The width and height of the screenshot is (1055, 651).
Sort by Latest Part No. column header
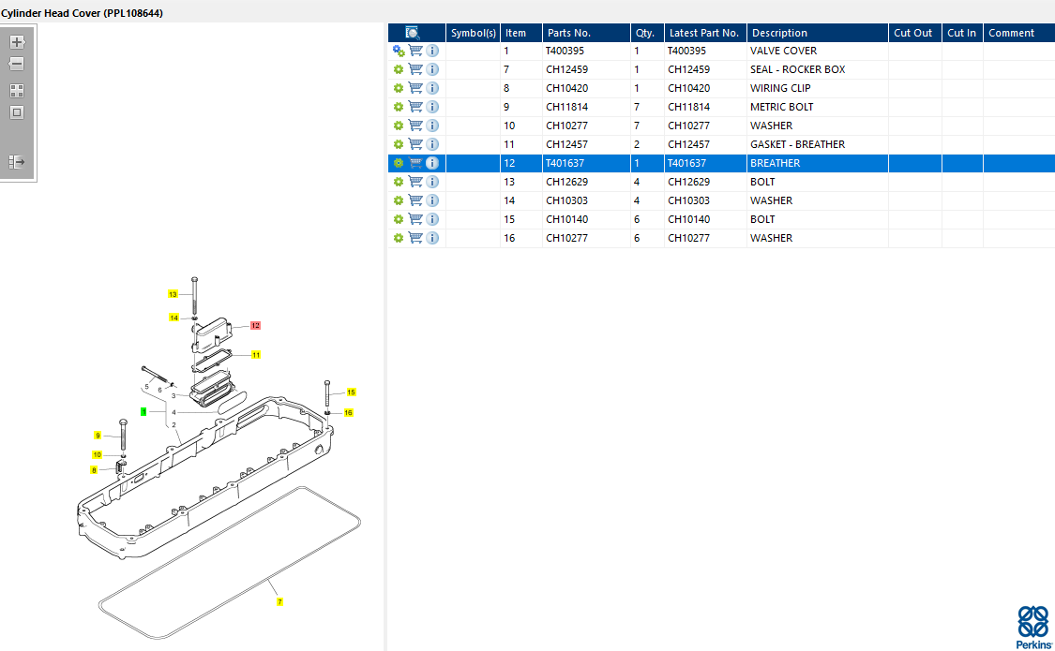pyautogui.click(x=705, y=33)
